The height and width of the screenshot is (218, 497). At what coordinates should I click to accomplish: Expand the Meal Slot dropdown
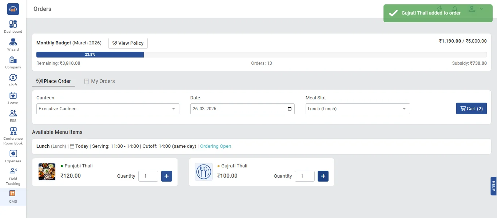pos(358,109)
